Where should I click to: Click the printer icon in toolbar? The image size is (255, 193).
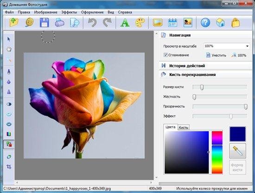[60, 22]
